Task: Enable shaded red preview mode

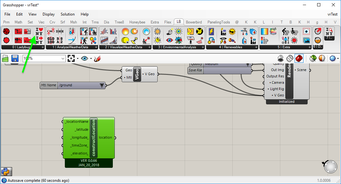Action: tap(299, 58)
